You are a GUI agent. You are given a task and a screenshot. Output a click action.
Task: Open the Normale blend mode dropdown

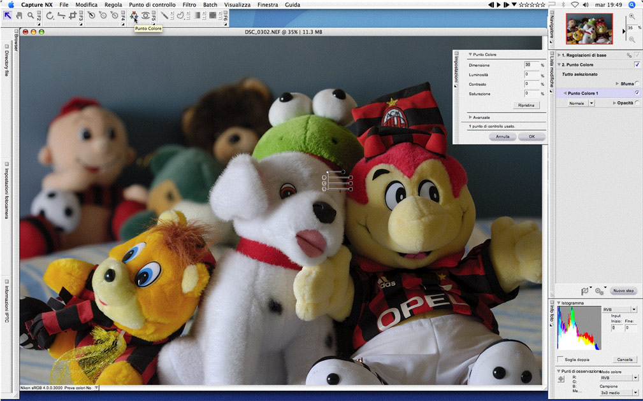(x=581, y=103)
